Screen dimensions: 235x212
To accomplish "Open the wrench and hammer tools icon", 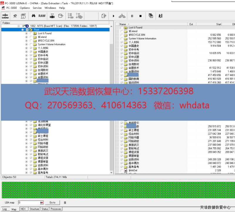I will [15, 16].
